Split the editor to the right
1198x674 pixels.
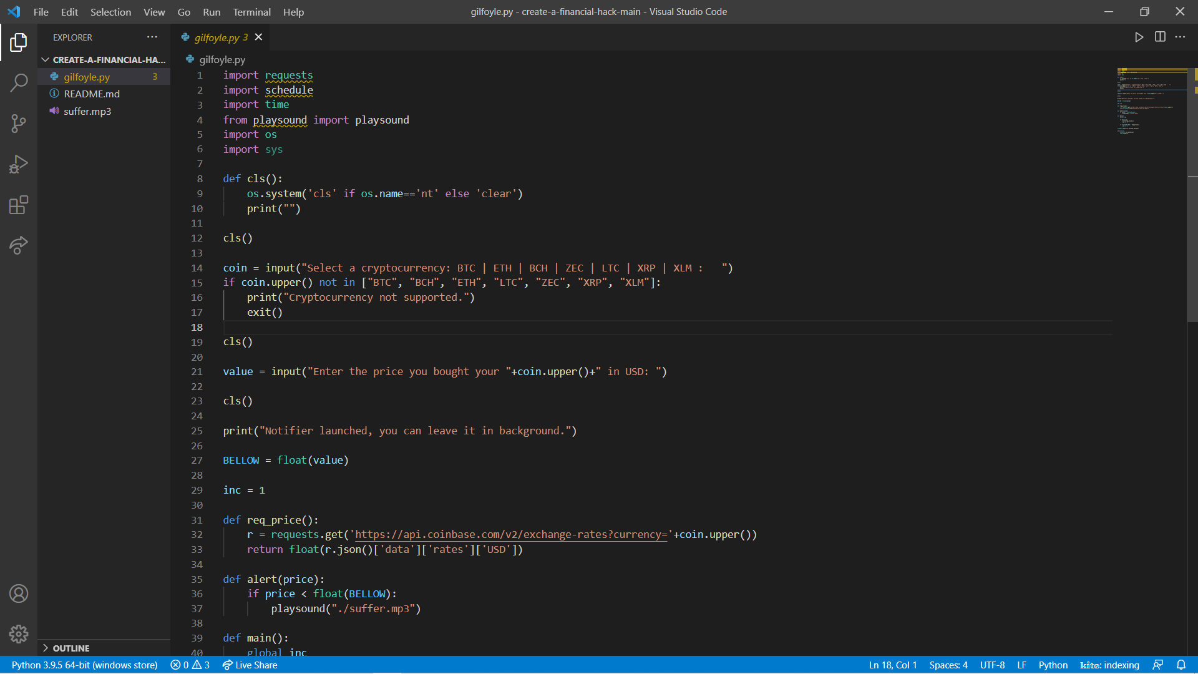(x=1160, y=37)
